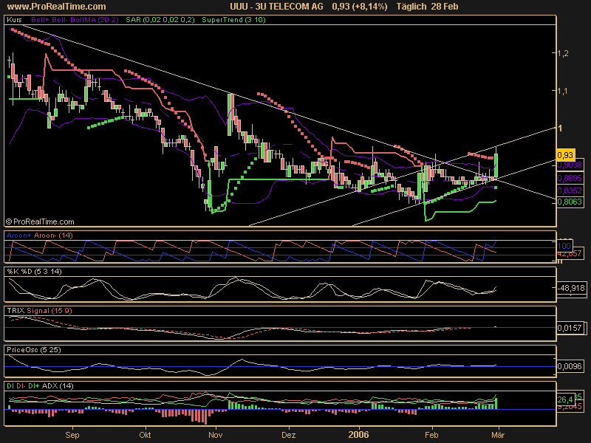Click the 1 price axis label
This screenshot has width=591, height=443.
[x=560, y=128]
